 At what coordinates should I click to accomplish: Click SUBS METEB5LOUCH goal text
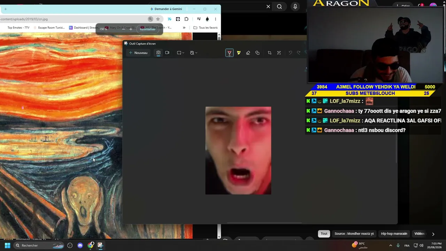370,93
